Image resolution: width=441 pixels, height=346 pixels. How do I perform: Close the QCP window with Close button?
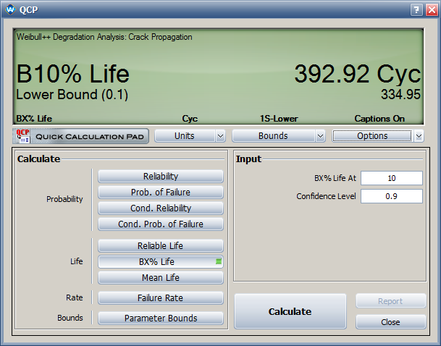coord(390,322)
